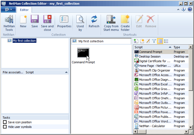The height and width of the screenshot is (135, 194).
Task: Select the Microsoft Office Groove row
Action: (x=161, y=89)
